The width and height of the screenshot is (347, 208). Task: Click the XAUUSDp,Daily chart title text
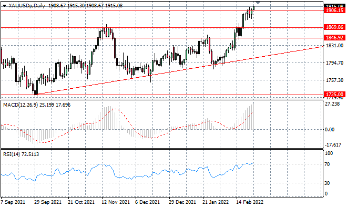tap(27, 6)
